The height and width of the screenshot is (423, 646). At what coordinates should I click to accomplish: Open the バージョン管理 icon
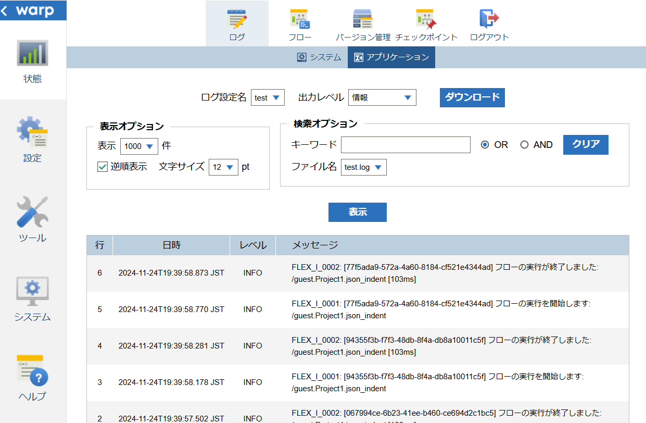pos(363,19)
